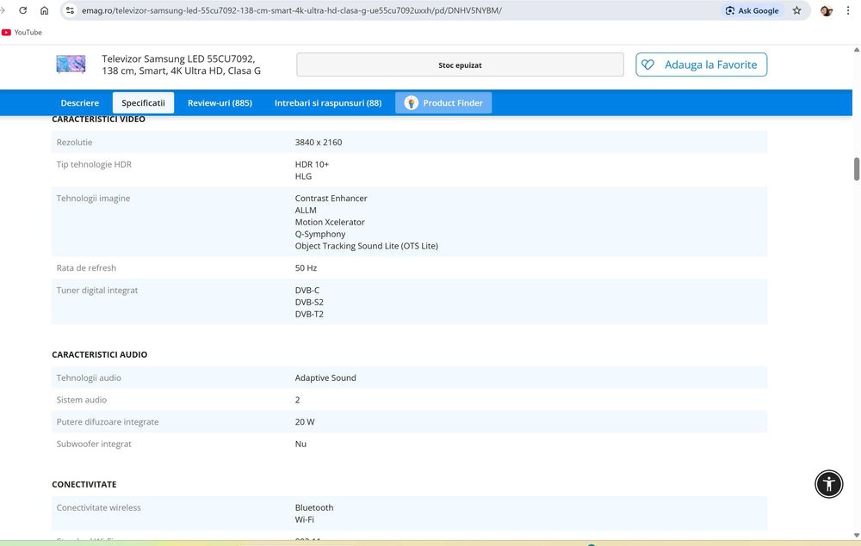Add product with Adauga la Favorite
The width and height of the screenshot is (861, 546).
pyautogui.click(x=701, y=64)
